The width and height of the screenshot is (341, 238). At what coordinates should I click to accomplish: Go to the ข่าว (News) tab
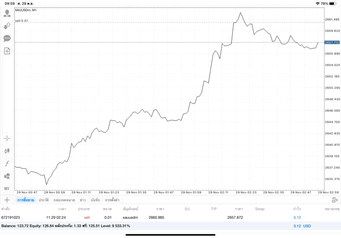click(x=83, y=200)
